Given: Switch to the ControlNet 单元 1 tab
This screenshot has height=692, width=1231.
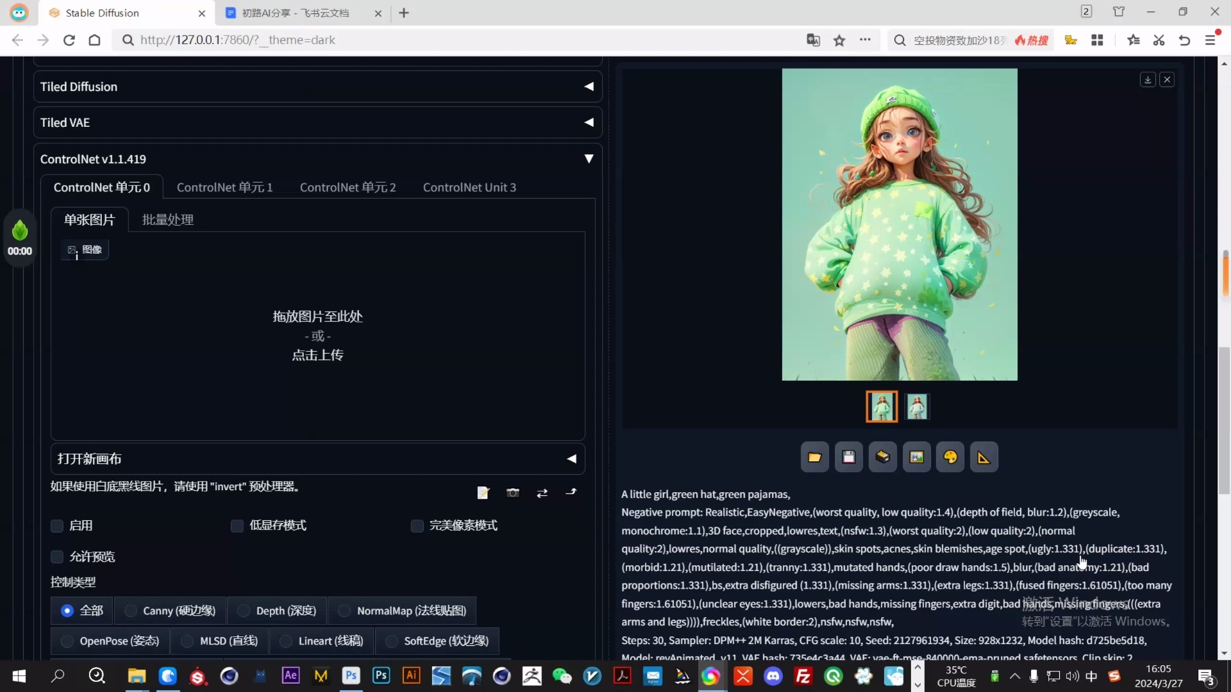Looking at the screenshot, I should click(224, 187).
